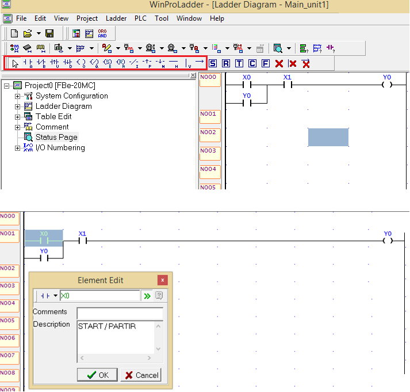This screenshot has width=410, height=392.
Task: Click the New project page icon
Action: [x=14, y=33]
